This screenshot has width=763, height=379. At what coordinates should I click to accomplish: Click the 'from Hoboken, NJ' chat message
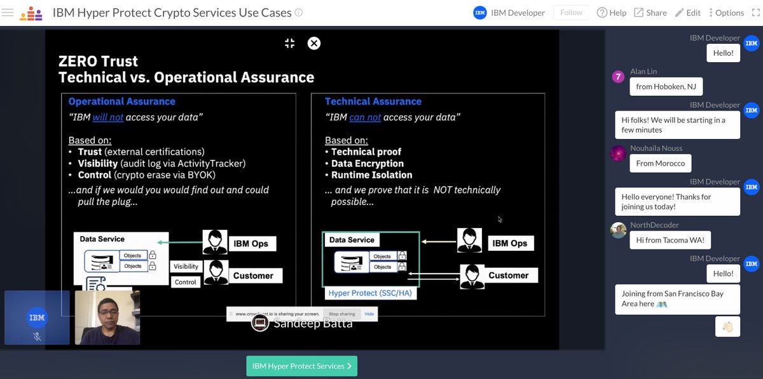[x=666, y=86]
